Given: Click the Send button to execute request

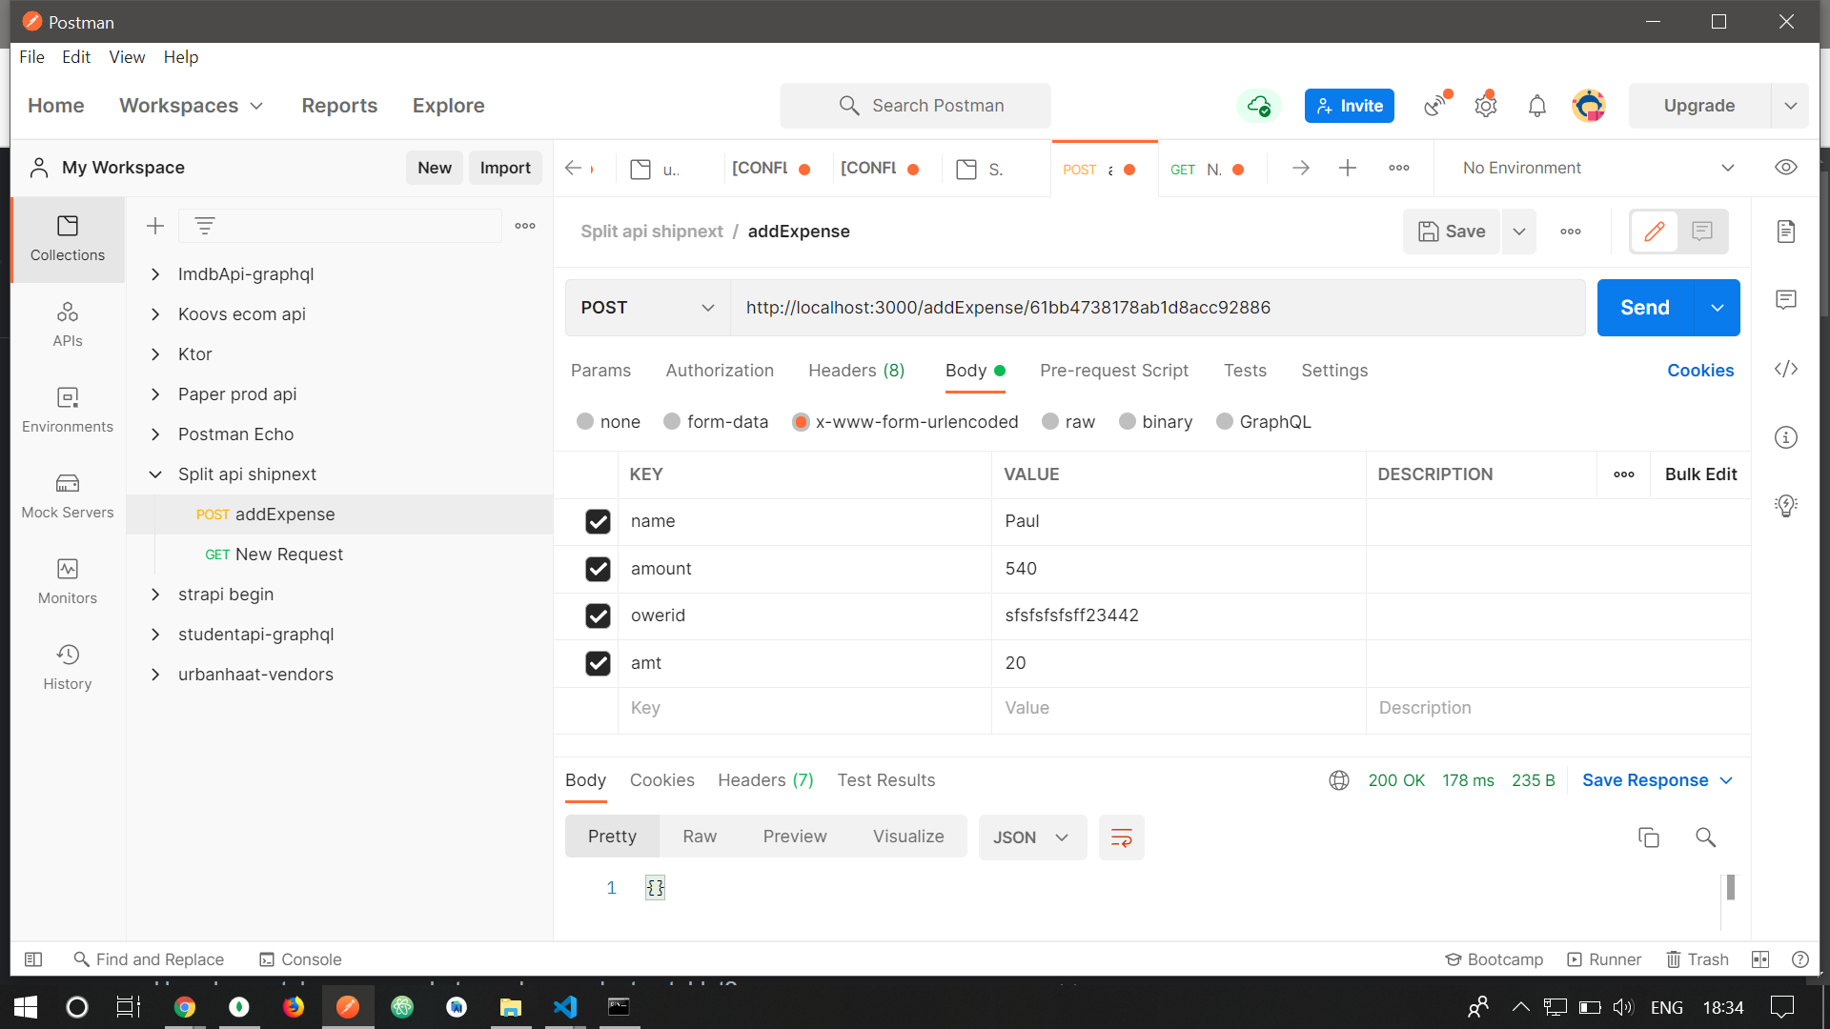Looking at the screenshot, I should [x=1644, y=307].
